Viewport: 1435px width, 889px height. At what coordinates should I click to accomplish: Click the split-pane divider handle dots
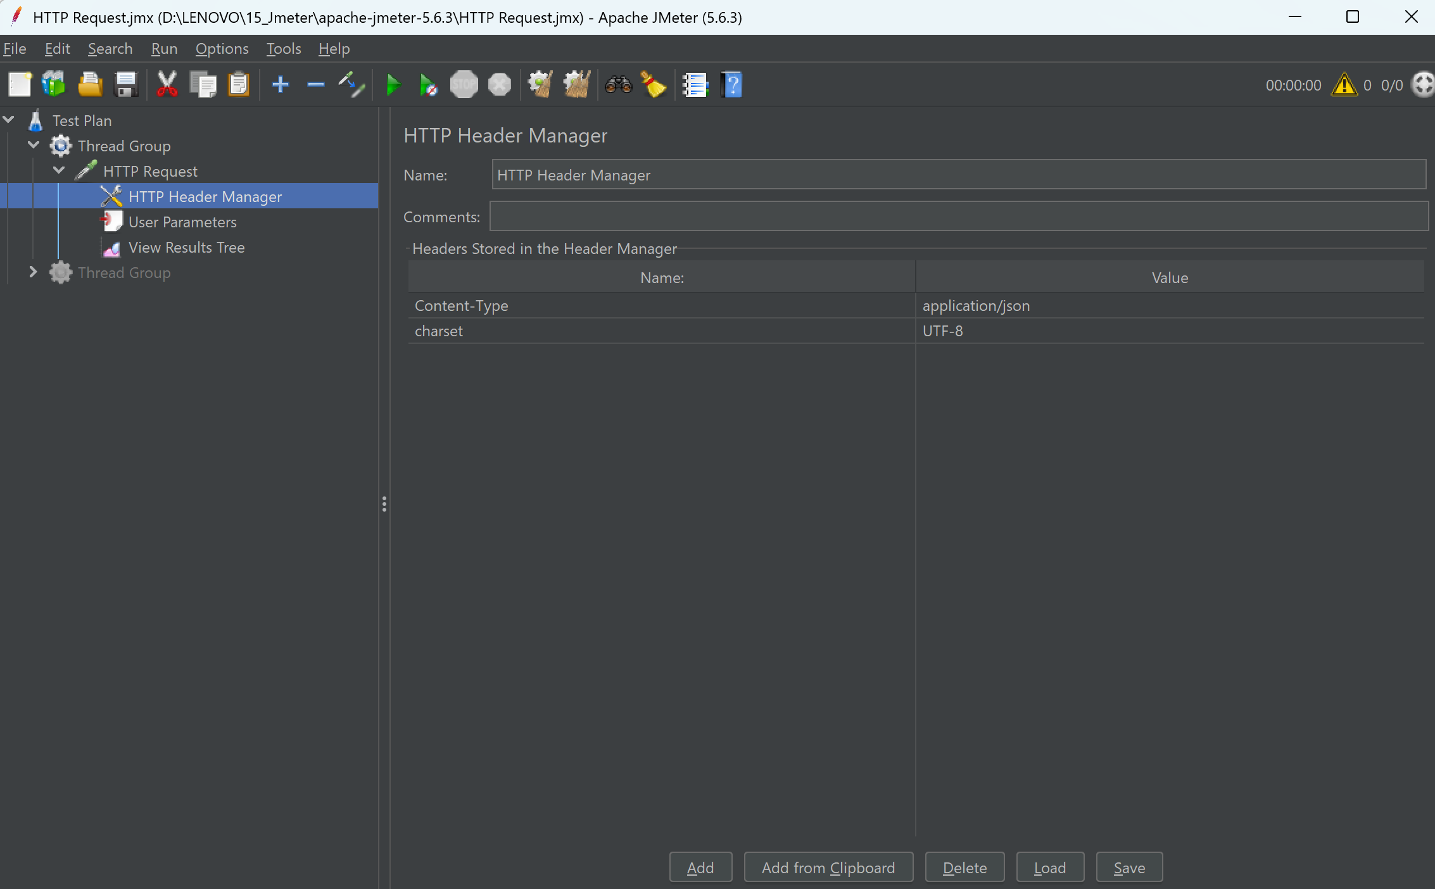(x=384, y=504)
